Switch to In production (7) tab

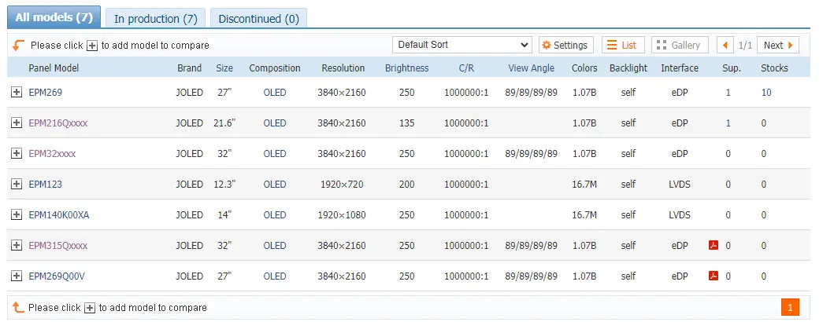tap(155, 19)
